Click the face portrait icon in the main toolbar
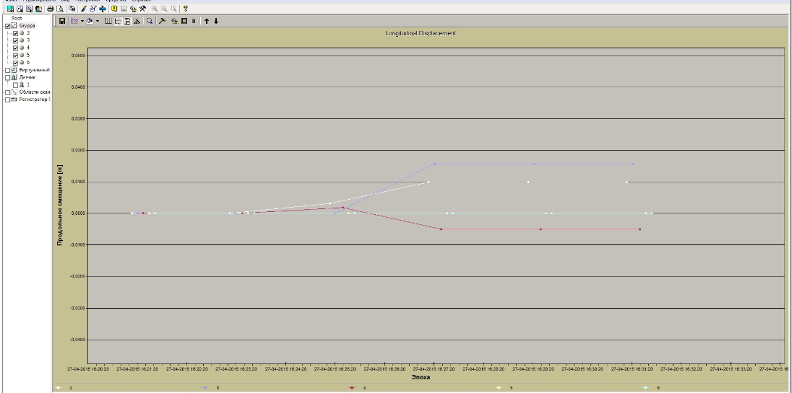 pyautogui.click(x=38, y=9)
